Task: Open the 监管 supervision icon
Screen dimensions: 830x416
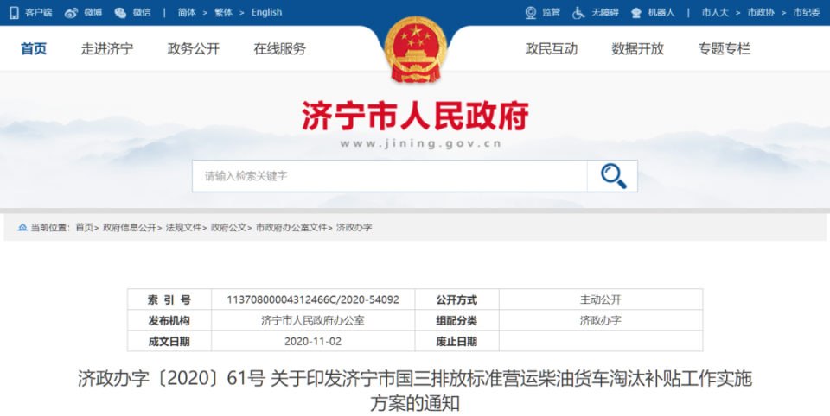Action: click(531, 13)
